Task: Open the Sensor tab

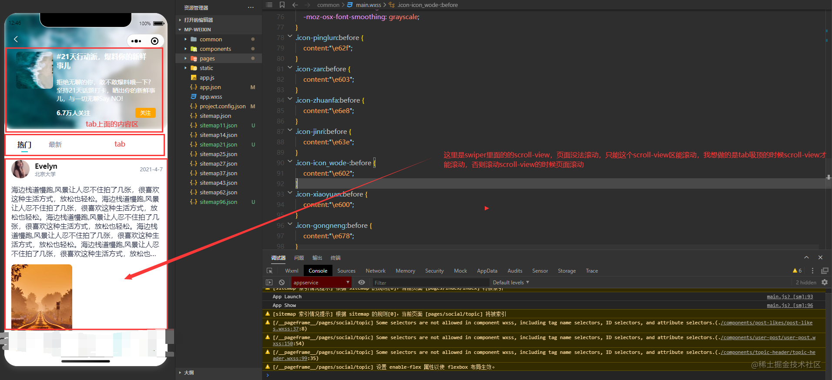Action: pyautogui.click(x=540, y=270)
